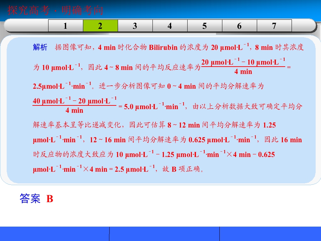Click the middle blue footer segment

pyautogui.click(x=165, y=234)
